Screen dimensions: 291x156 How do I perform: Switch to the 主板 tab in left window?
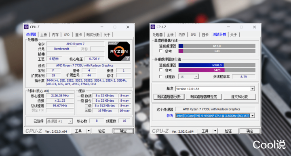click(44, 35)
